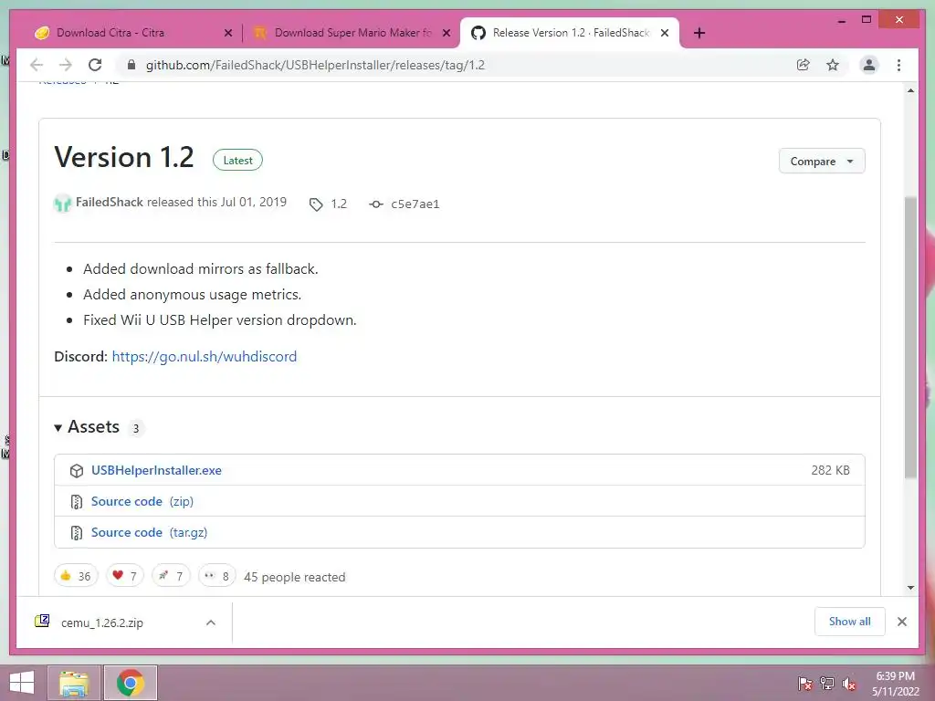Bookmark this page with the star icon
Screen dimensions: 935x701
coord(833,65)
